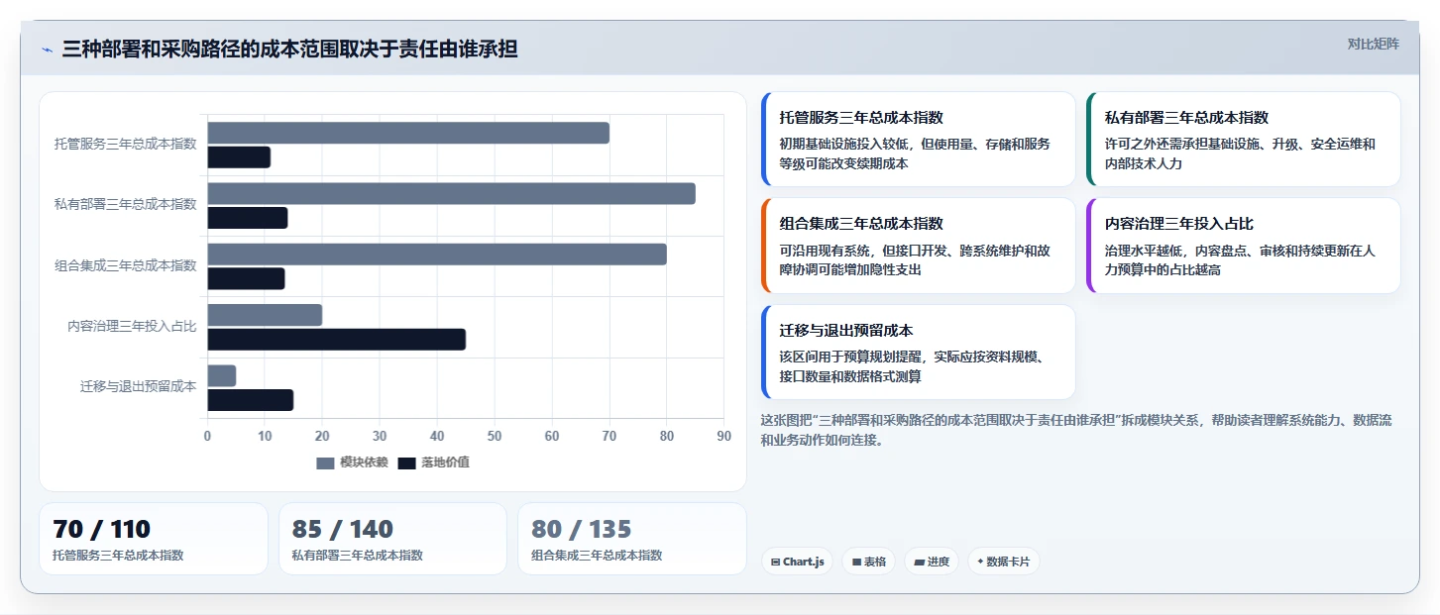Click the 内容治理 dark 落地价值 bar
Image resolution: width=1440 pixels, height=615 pixels.
336,340
